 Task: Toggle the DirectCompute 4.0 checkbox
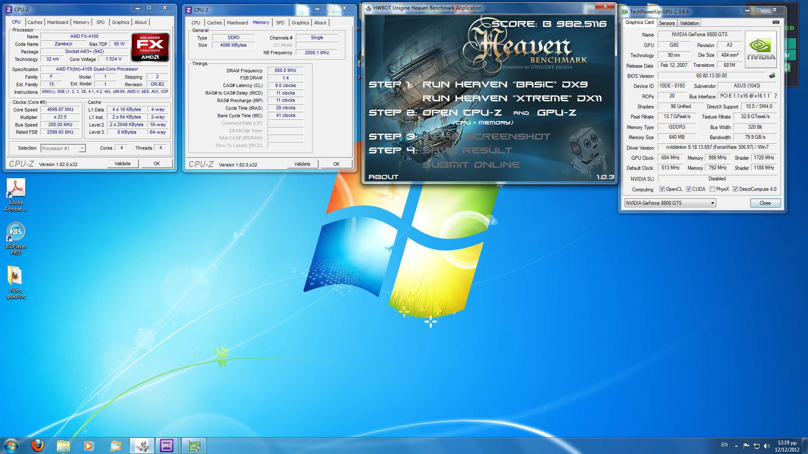(735, 189)
